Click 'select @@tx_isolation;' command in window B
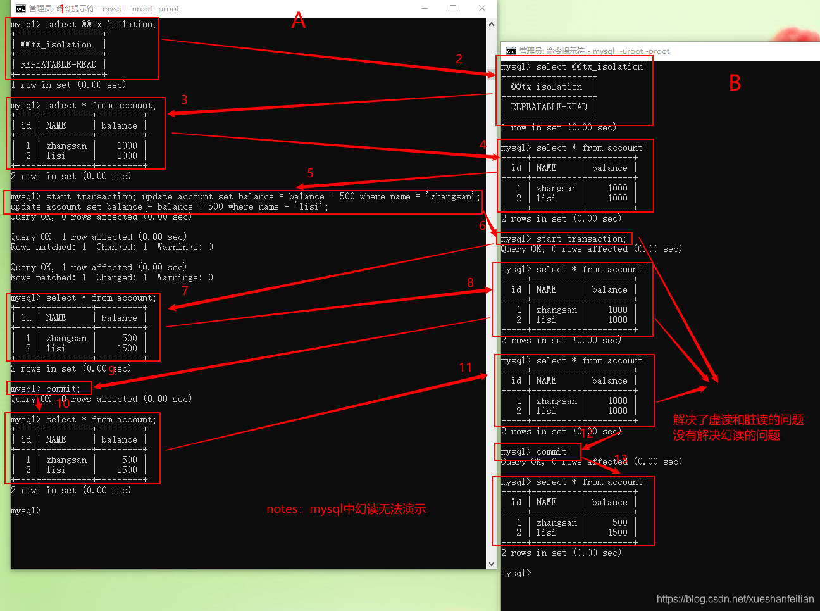The height and width of the screenshot is (611, 820). (x=592, y=67)
